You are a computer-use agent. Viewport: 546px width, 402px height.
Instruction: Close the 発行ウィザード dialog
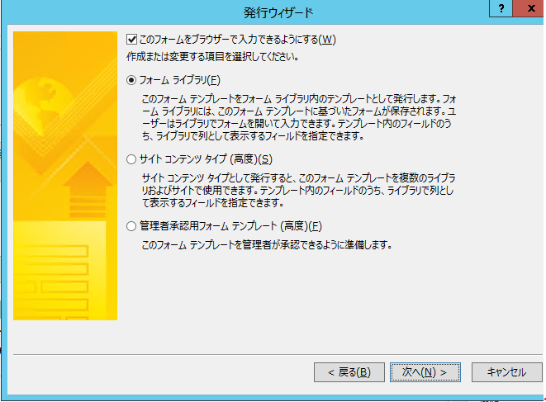(x=529, y=8)
